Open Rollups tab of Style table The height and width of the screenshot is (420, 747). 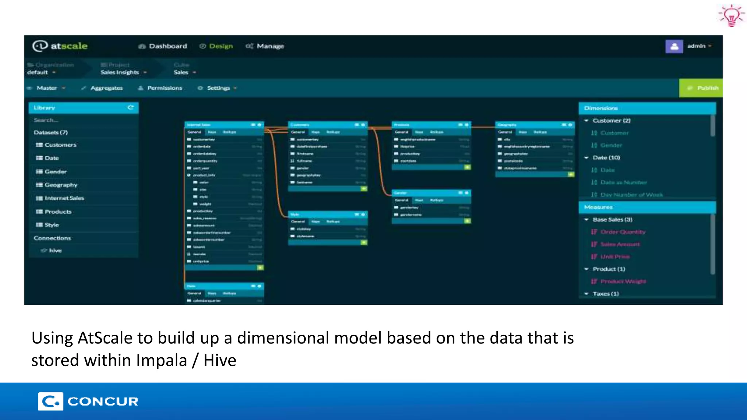(333, 221)
